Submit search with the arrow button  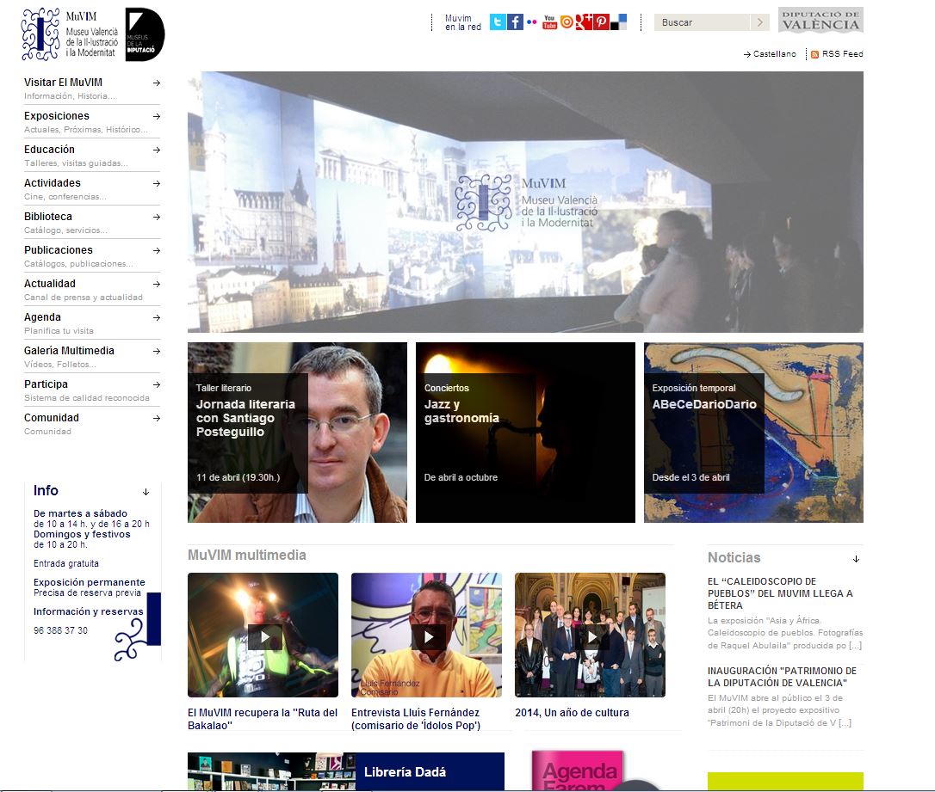click(x=759, y=22)
